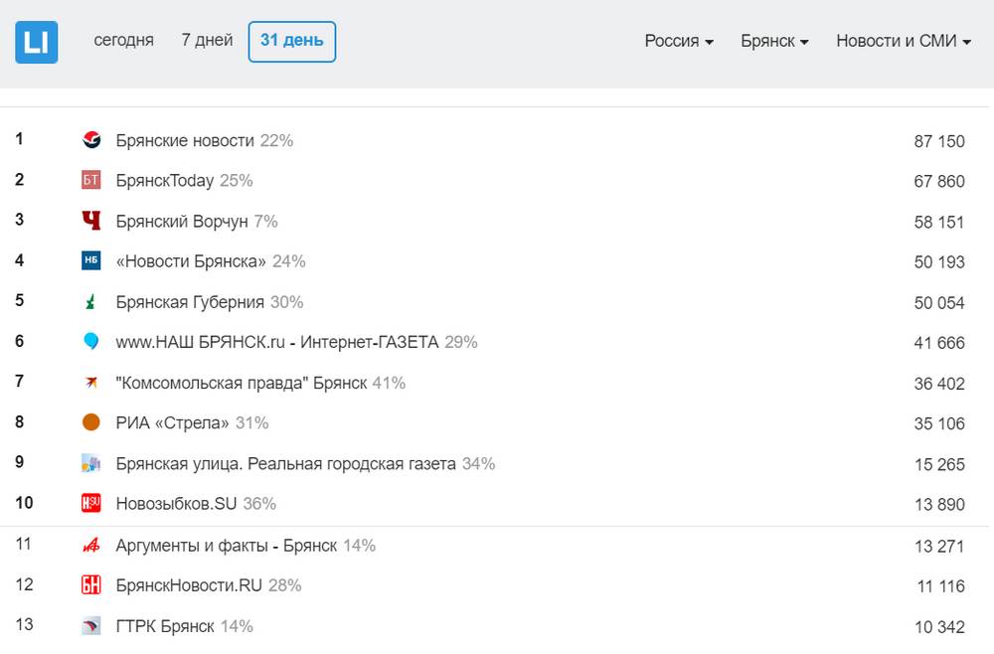Click the БрянскToday БТ favicon
The width and height of the screenshot is (994, 654).
pos(91,181)
